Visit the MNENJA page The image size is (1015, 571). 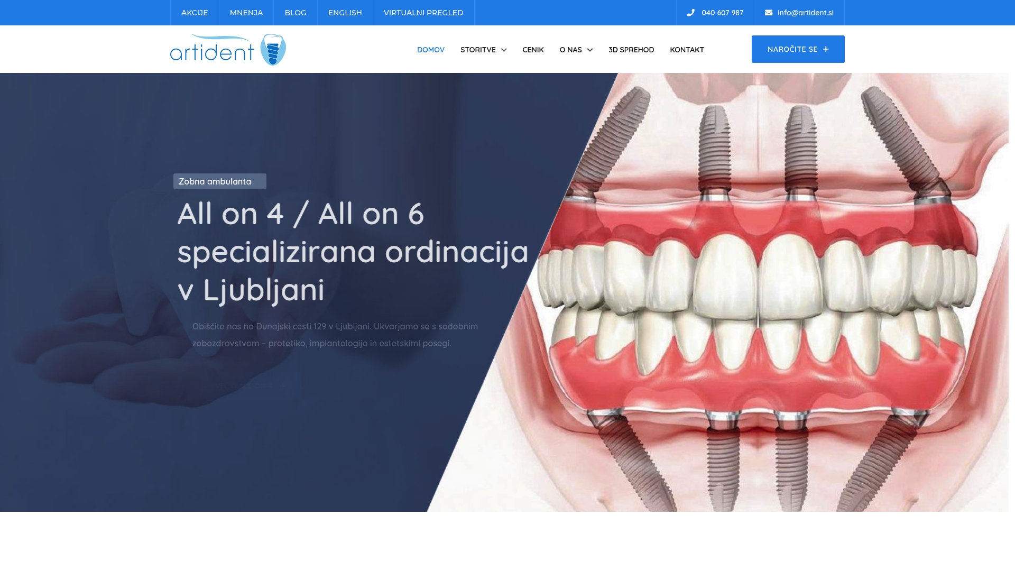[x=246, y=13]
